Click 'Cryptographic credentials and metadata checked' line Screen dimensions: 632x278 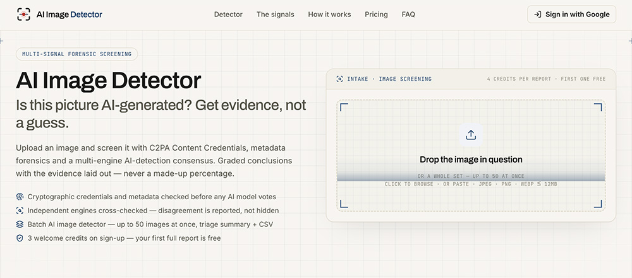pos(152,197)
